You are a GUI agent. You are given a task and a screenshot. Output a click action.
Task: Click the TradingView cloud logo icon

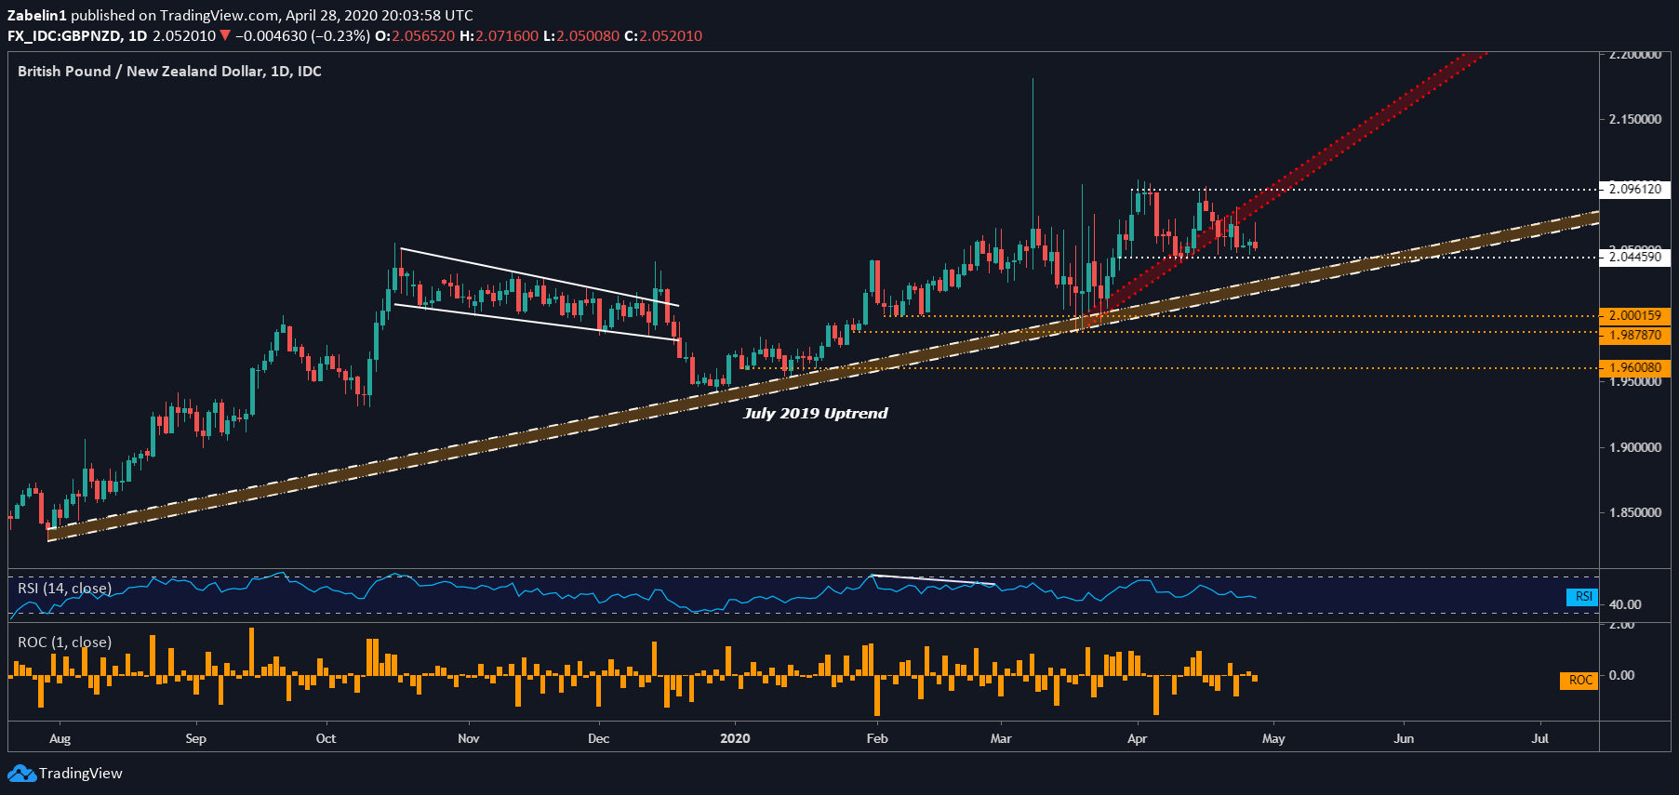point(21,774)
